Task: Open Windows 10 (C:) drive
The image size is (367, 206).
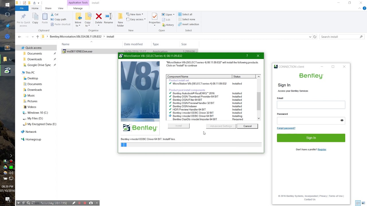Action: (38, 113)
